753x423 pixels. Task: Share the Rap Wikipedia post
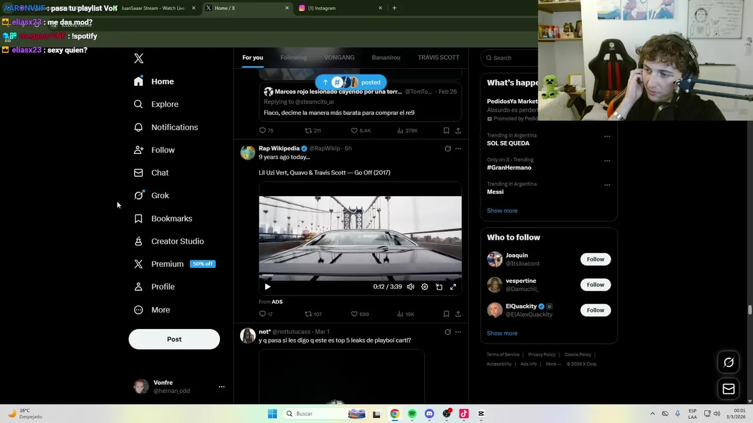click(458, 314)
